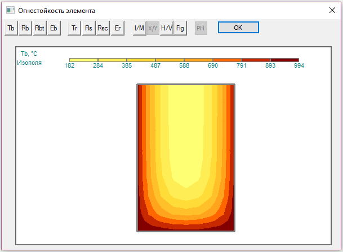This screenshot has height=252, width=343.
Task: Toggle the X/Y axis button
Action: 153,28
